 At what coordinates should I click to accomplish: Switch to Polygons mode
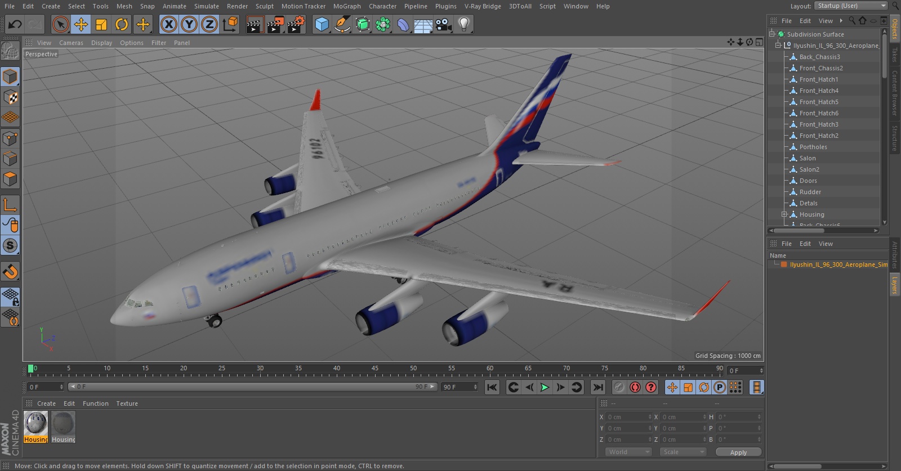click(x=10, y=179)
